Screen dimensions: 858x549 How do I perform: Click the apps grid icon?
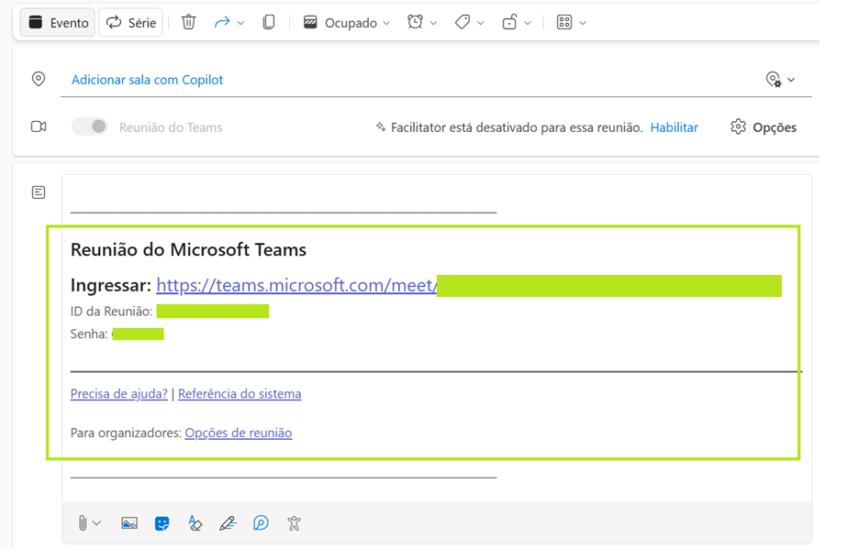coord(564,22)
